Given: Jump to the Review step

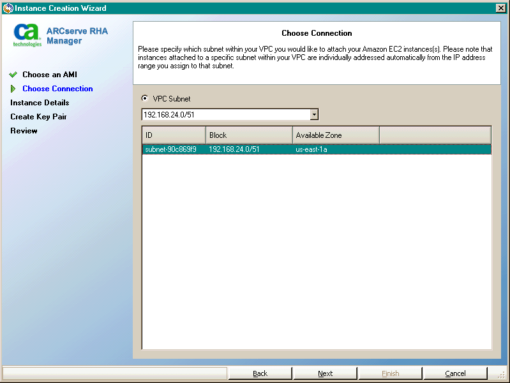Looking at the screenshot, I should click(x=24, y=131).
